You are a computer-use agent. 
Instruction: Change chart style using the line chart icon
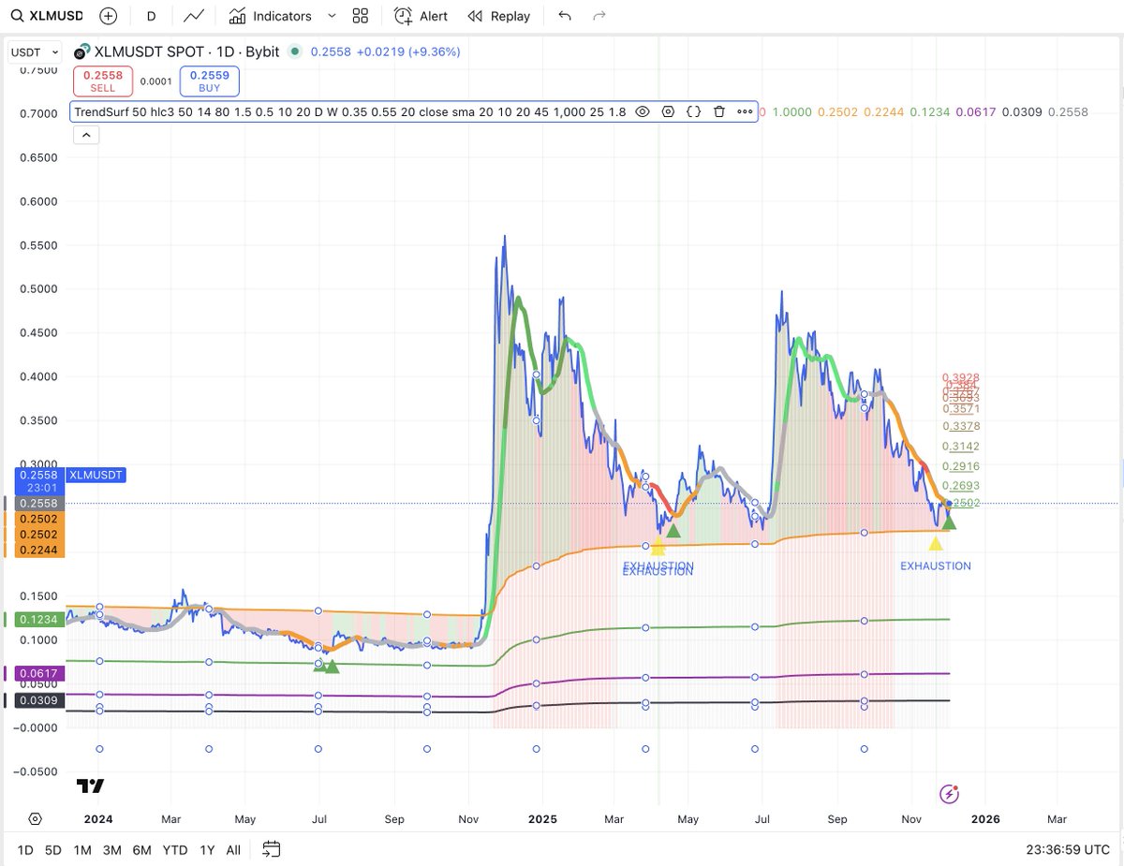point(194,16)
